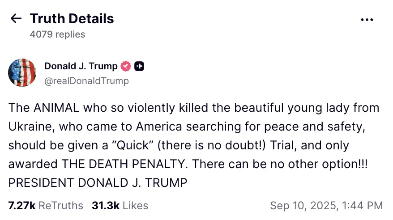Click the back arrow icon
Image resolution: width=393 pixels, height=220 pixels.
click(16, 18)
